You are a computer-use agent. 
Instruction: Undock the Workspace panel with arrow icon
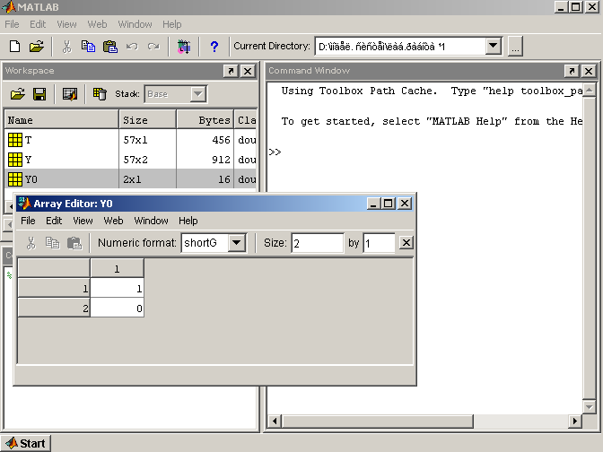[x=231, y=71]
